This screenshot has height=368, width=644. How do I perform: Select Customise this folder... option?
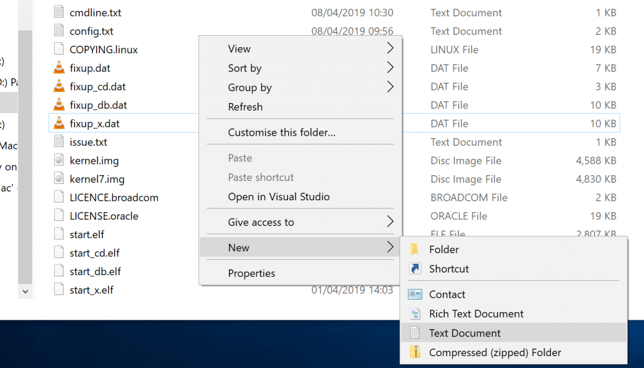[x=281, y=133]
